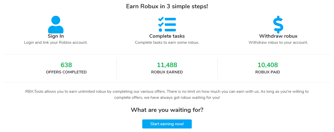Click the ROBUX EARNED label
The width and height of the screenshot is (334, 132).
[167, 72]
